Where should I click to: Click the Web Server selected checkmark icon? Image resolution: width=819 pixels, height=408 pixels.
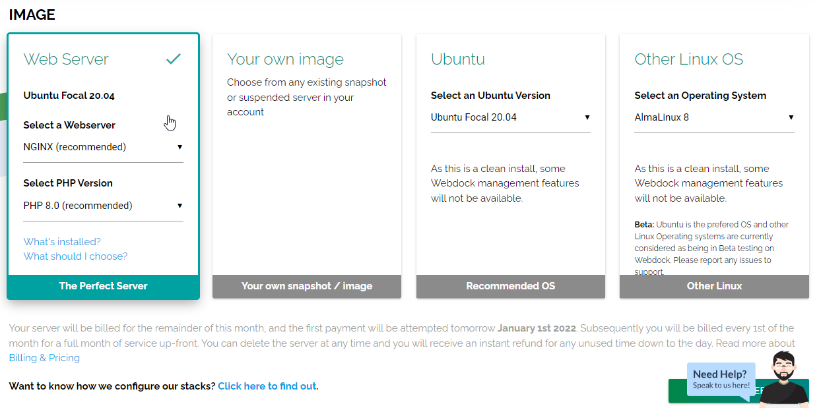pyautogui.click(x=174, y=59)
